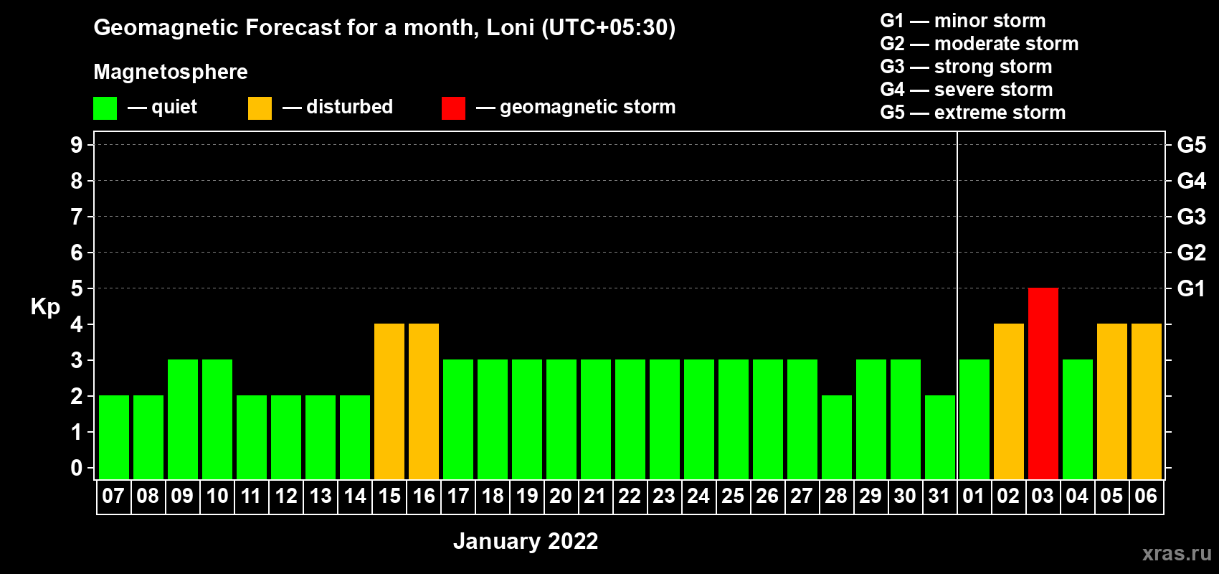The width and height of the screenshot is (1219, 574).
Task: Click the Kp axis title
Action: click(45, 307)
